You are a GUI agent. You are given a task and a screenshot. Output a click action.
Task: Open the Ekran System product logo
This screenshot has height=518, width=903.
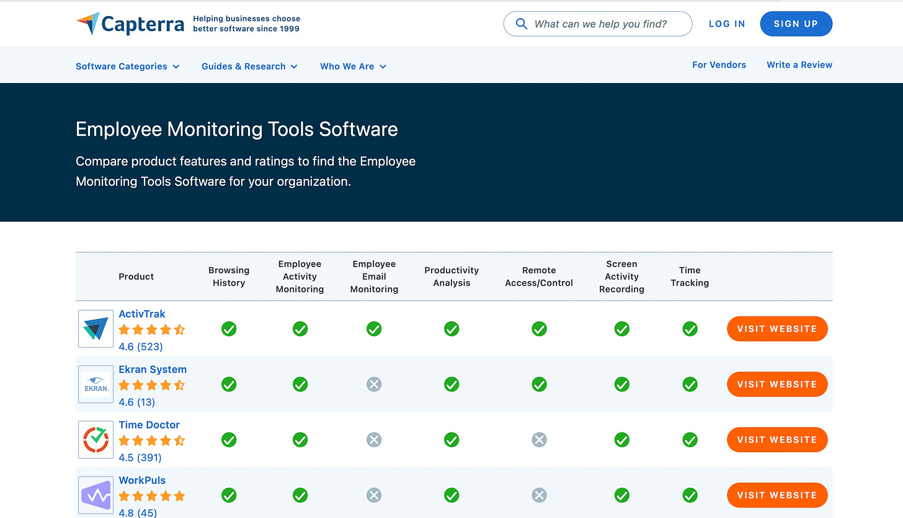(x=96, y=384)
